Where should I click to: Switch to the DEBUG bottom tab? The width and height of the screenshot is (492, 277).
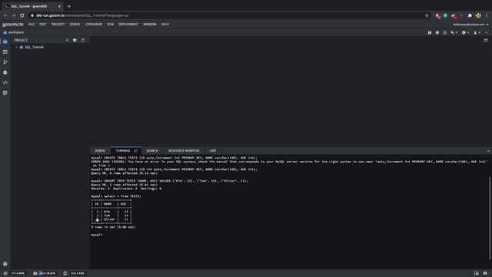(x=101, y=151)
